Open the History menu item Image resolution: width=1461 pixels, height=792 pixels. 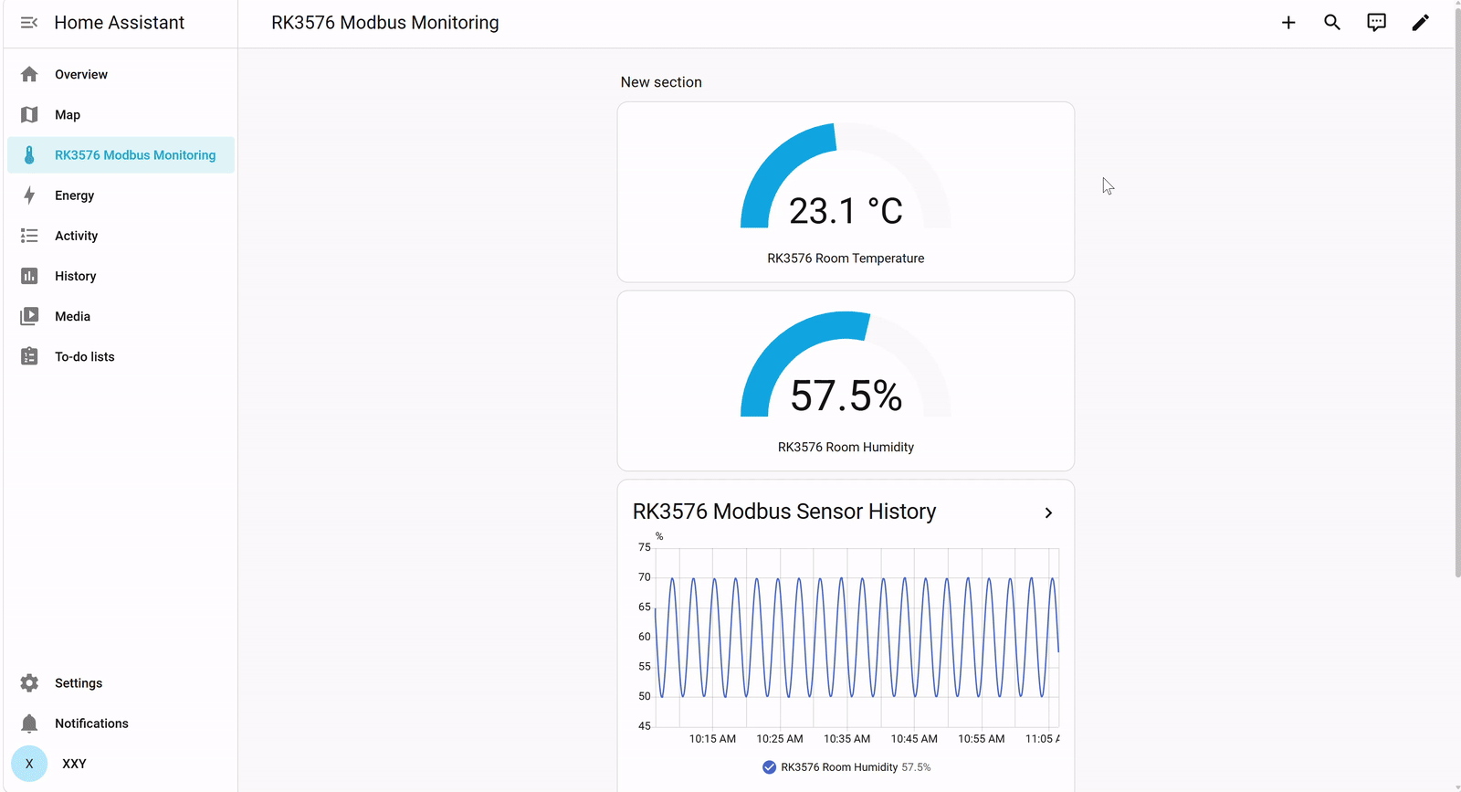point(121,276)
